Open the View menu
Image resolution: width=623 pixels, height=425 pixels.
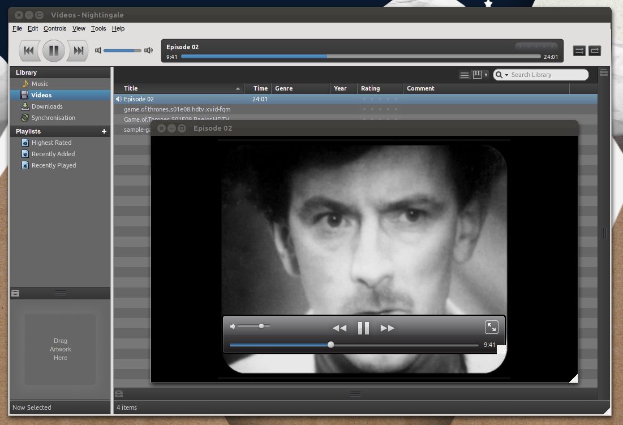tap(79, 28)
